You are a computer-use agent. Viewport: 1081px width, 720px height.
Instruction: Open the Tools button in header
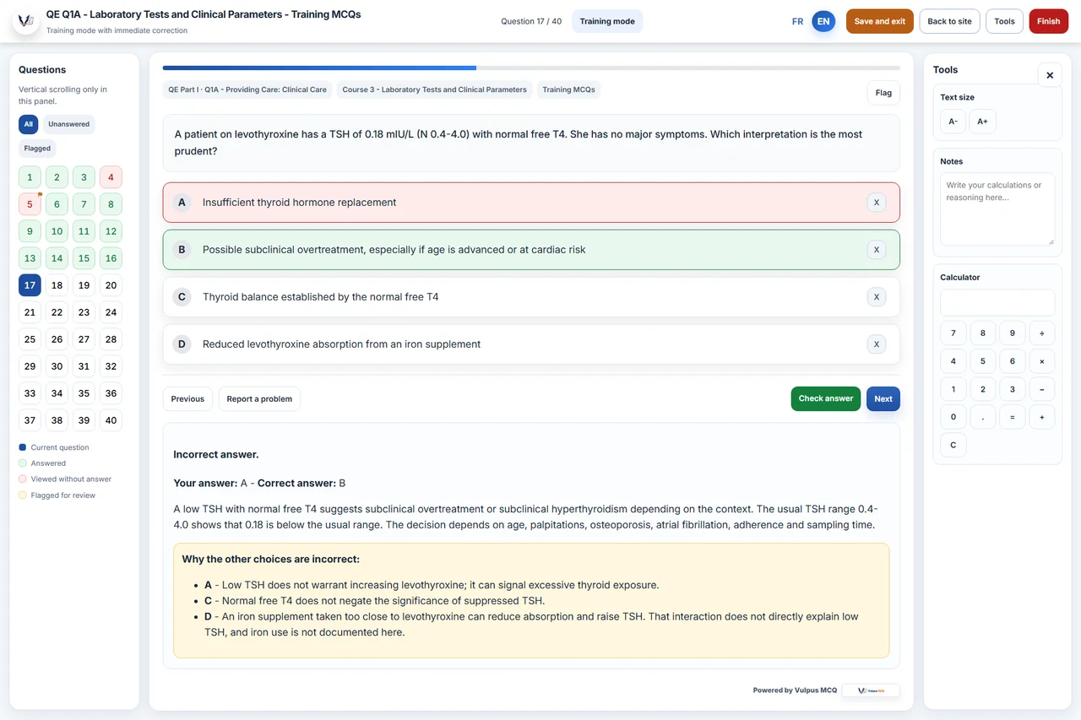click(1004, 21)
